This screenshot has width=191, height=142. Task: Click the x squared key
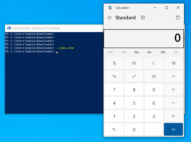coord(134,76)
